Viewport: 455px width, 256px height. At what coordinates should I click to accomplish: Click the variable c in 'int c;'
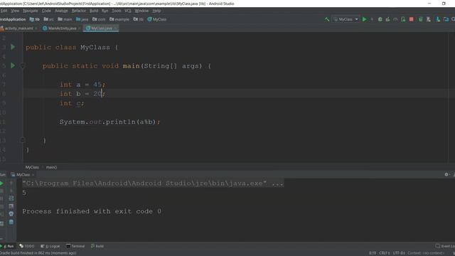pyautogui.click(x=78, y=103)
